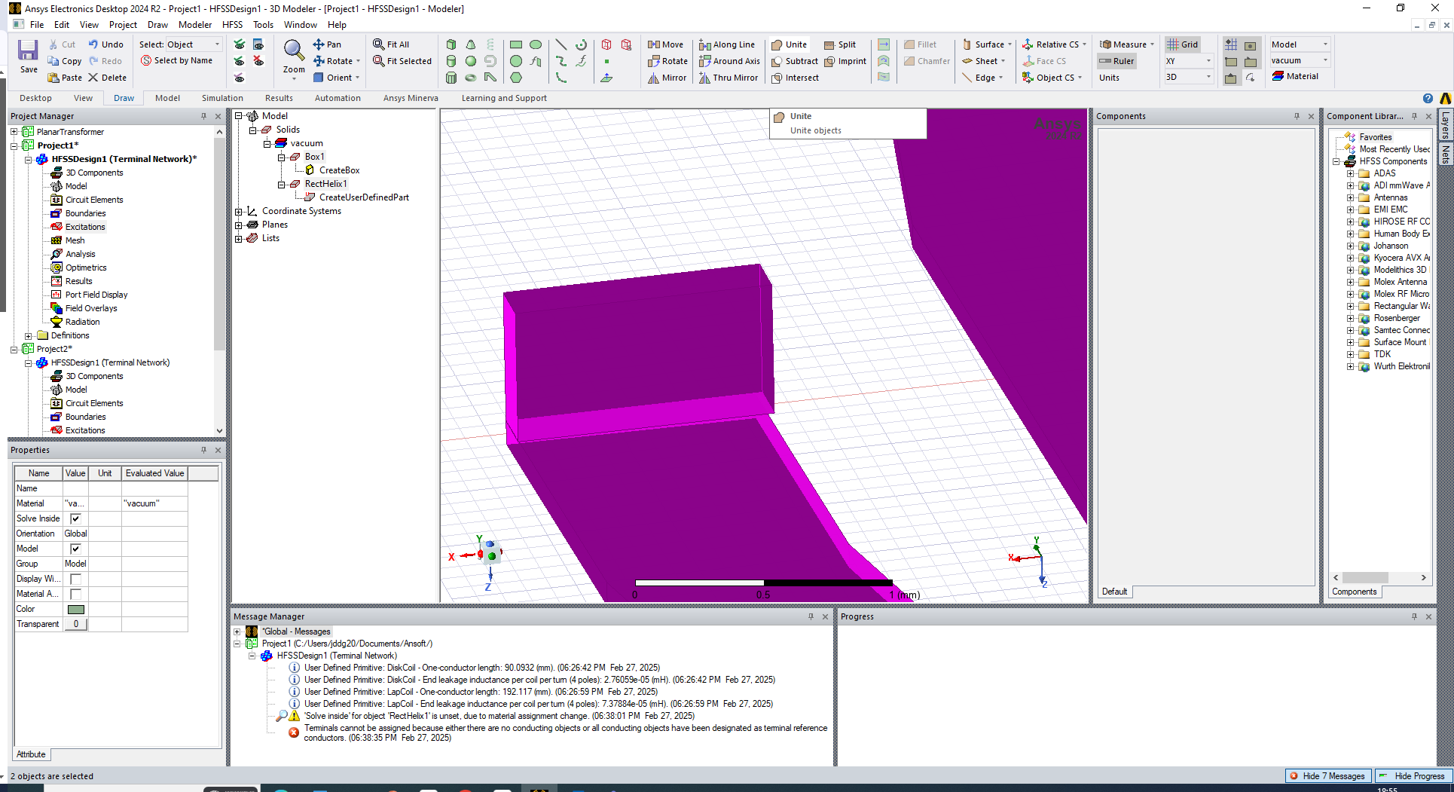Click the Hide Progress button

pyautogui.click(x=1413, y=776)
